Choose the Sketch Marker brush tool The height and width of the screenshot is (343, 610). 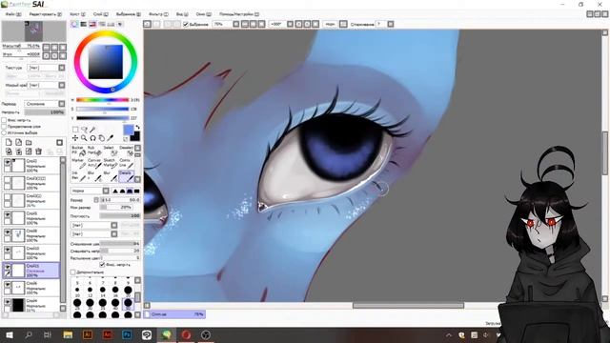(110, 163)
